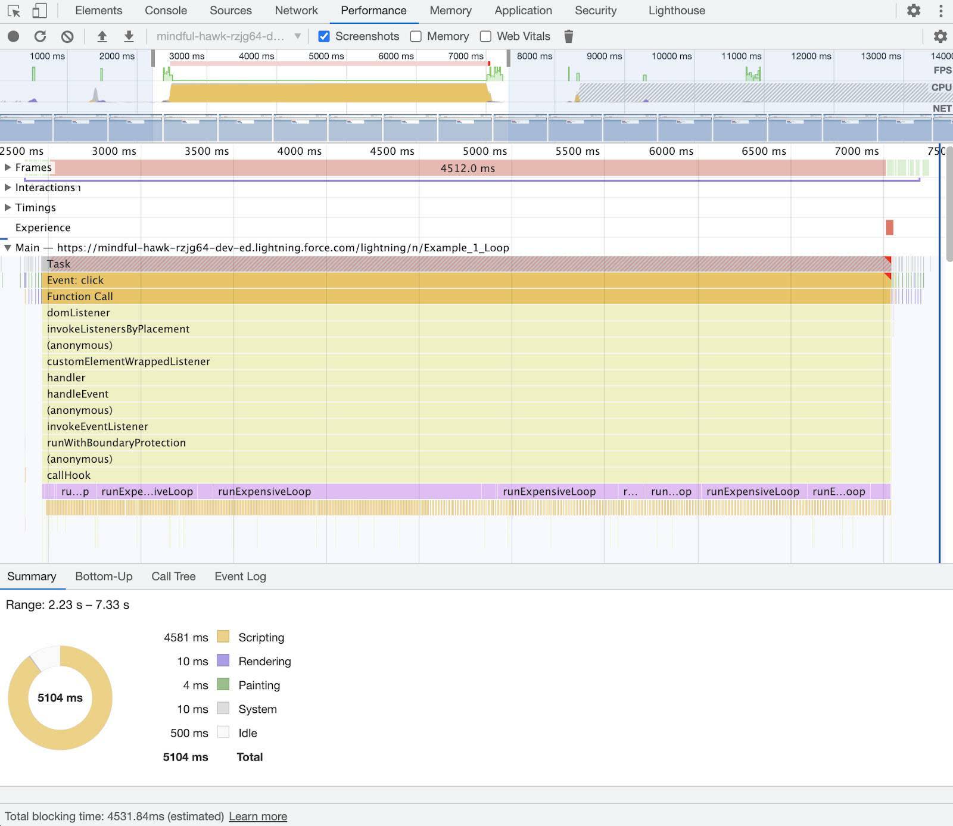Open the capture settings gear
Viewport: 953px width, 826px height.
tap(940, 36)
